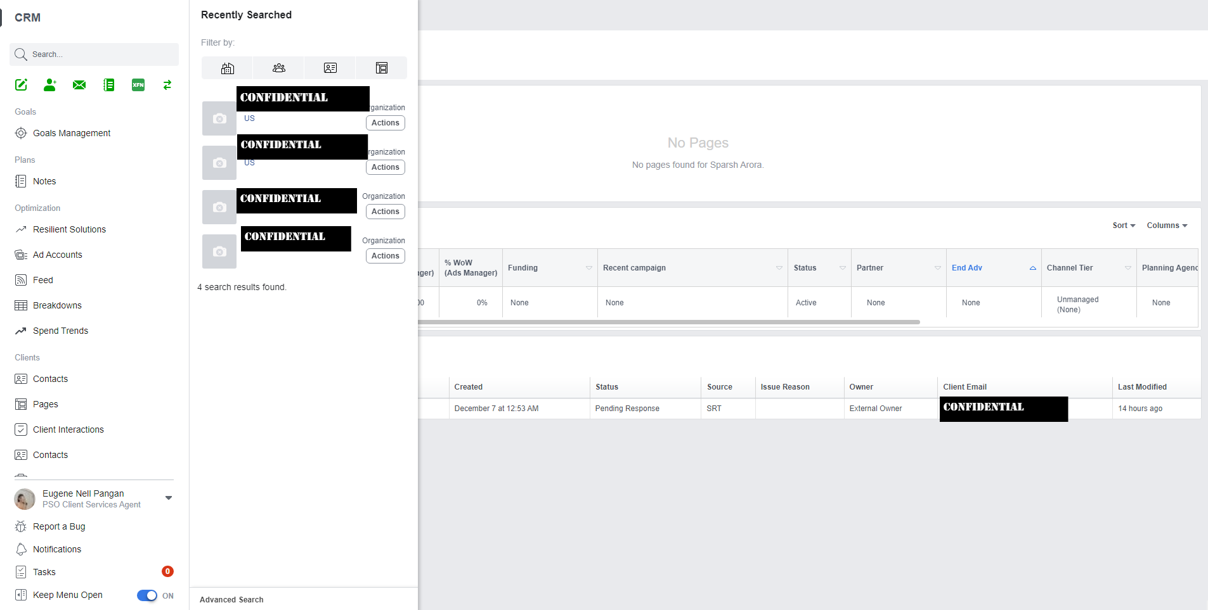Click the green notes list icon

[109, 85]
